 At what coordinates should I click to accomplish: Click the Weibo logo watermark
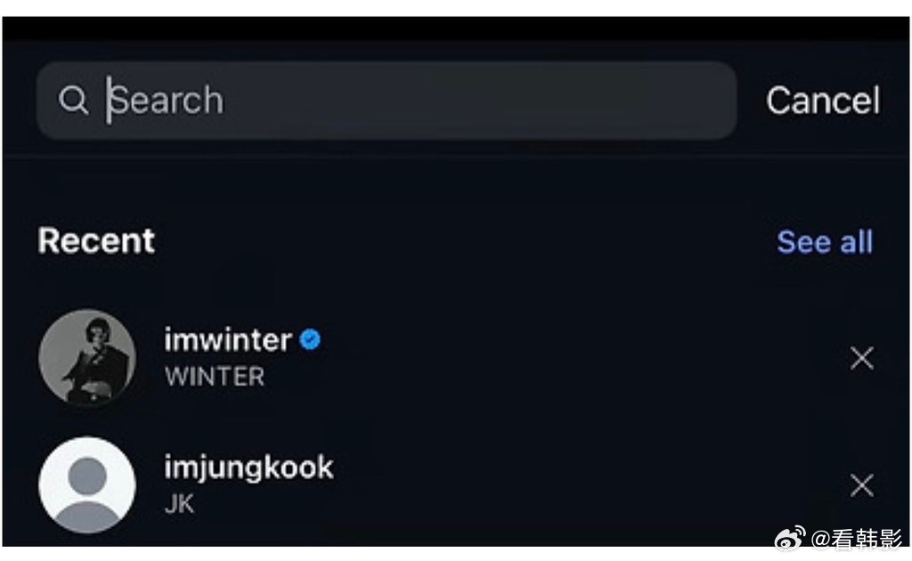point(789,538)
